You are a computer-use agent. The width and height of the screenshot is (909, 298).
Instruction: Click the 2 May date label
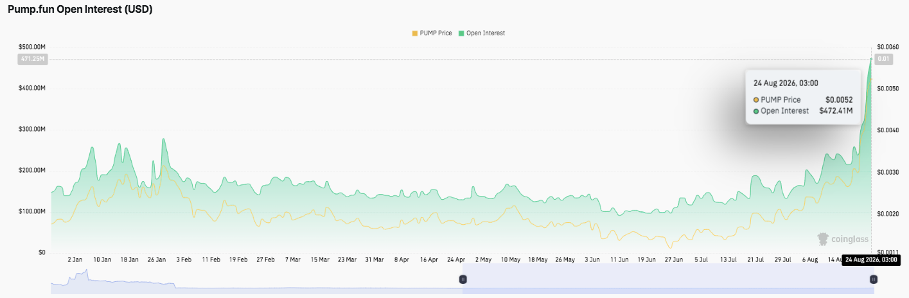pos(483,260)
